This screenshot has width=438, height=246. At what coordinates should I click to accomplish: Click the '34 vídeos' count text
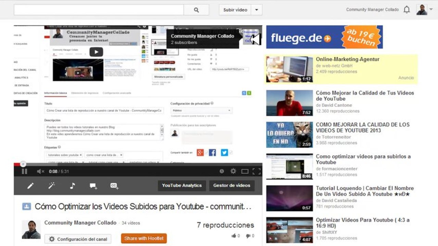131,223
